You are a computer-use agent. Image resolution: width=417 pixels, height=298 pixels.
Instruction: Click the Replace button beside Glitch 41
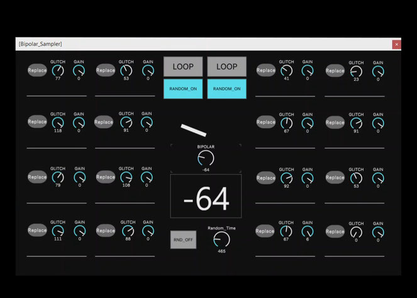(266, 70)
